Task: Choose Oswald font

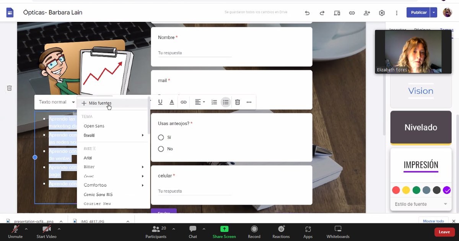Action: 89,135
